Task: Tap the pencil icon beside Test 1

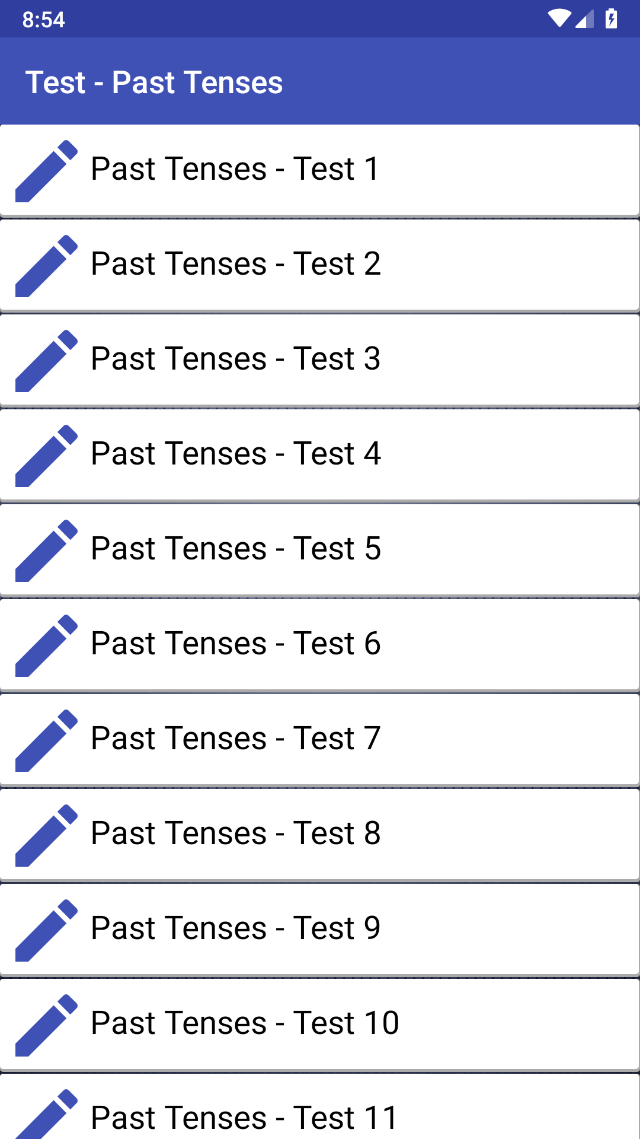Action: click(46, 171)
